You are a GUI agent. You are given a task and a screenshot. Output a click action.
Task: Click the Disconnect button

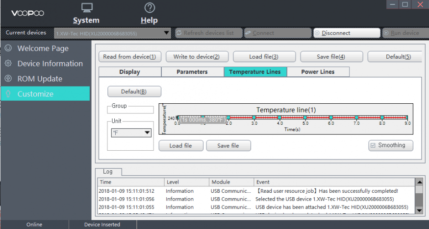click(x=347, y=33)
